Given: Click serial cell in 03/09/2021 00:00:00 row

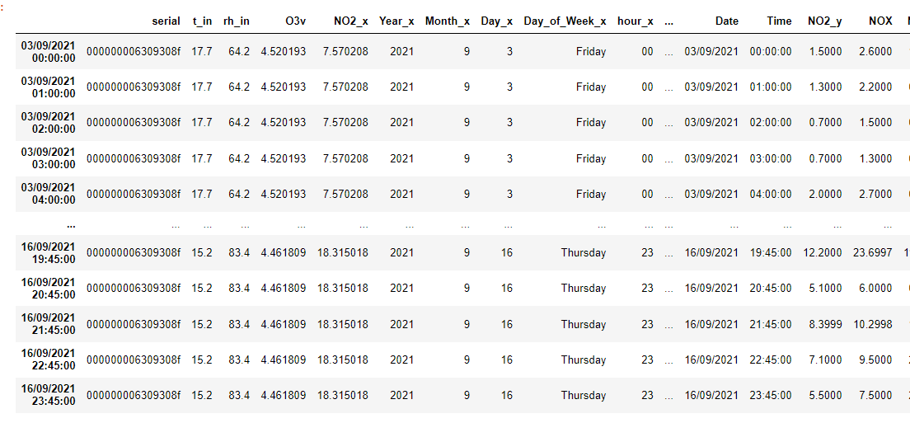Looking at the screenshot, I should (134, 52).
